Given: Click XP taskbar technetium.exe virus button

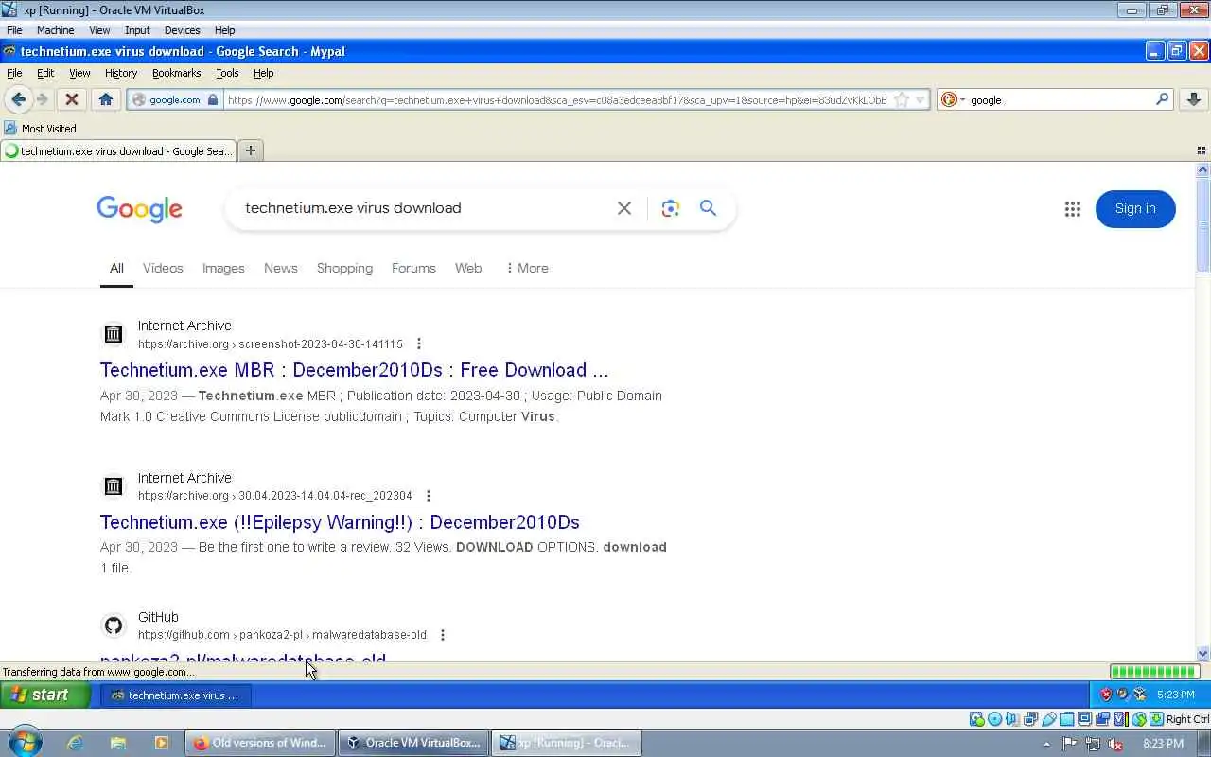Looking at the screenshot, I should pyautogui.click(x=176, y=695).
